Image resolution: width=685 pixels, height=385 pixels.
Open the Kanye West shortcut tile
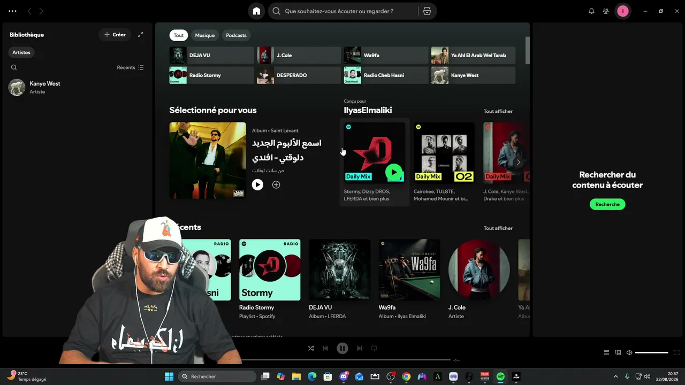473,75
